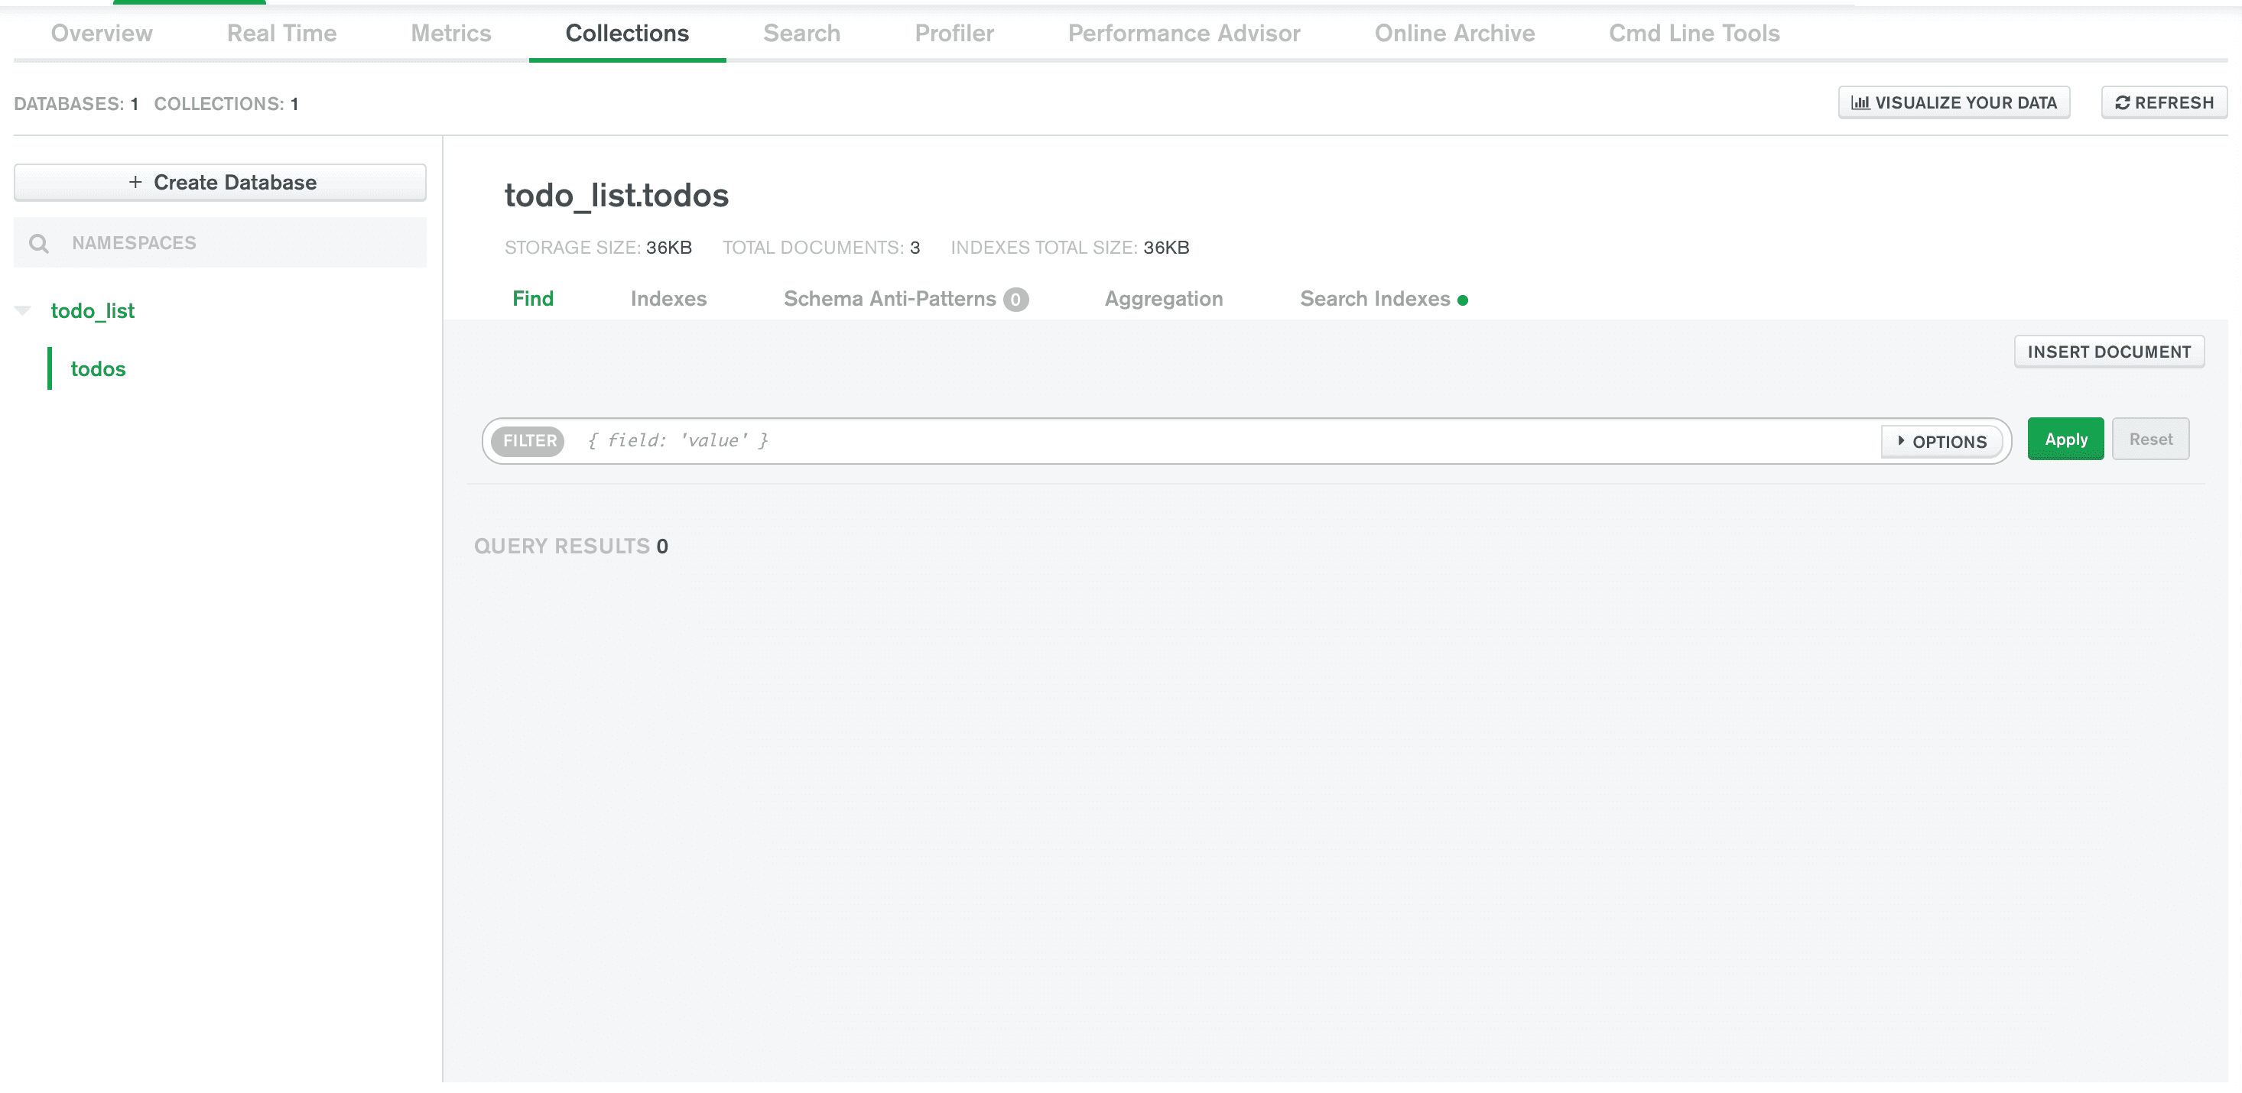Click the Total Documents: 3 text
2242x1093 pixels.
click(x=820, y=248)
